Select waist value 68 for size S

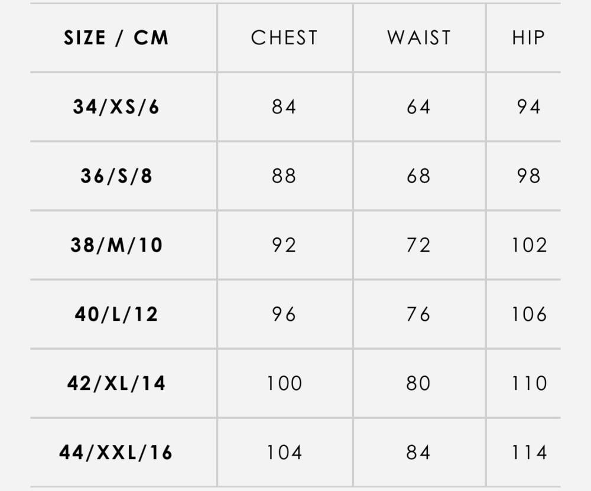click(x=418, y=176)
